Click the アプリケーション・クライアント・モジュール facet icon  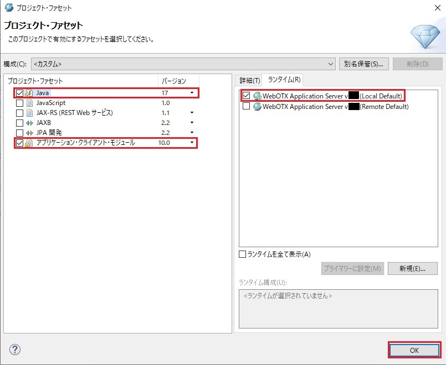[29, 143]
